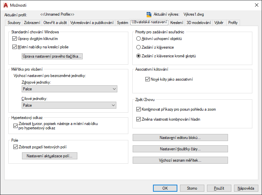Click the Použít button
Viewport: 262px width, 195px height.
(219, 188)
